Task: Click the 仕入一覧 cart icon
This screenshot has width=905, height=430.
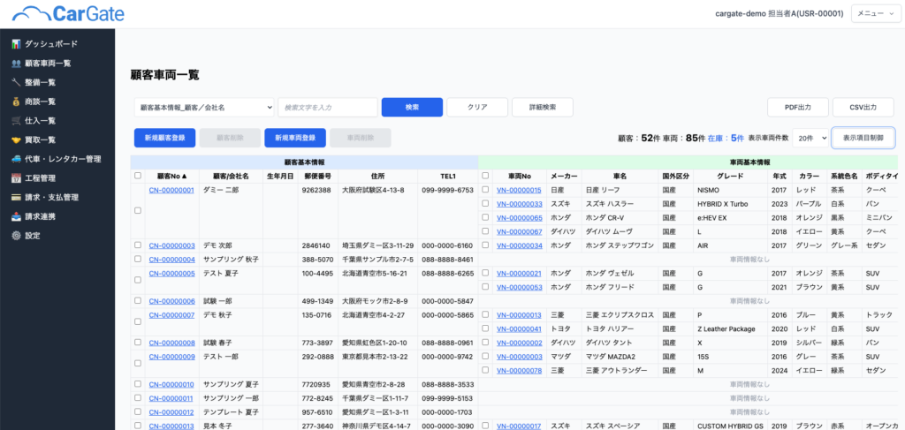Action: tap(16, 120)
